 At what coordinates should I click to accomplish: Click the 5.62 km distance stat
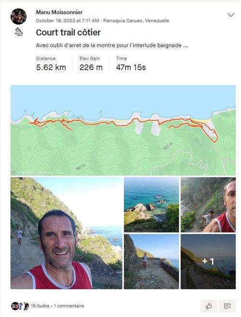coord(51,67)
